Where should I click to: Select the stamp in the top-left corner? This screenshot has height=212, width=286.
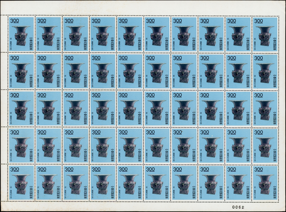21,34
